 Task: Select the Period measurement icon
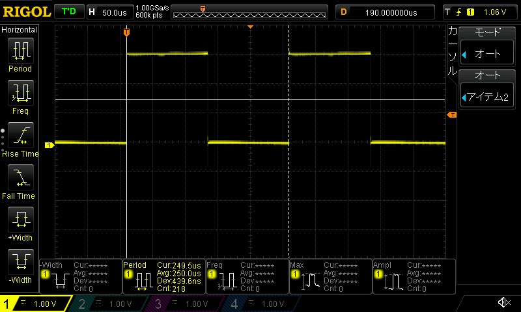tap(20, 51)
